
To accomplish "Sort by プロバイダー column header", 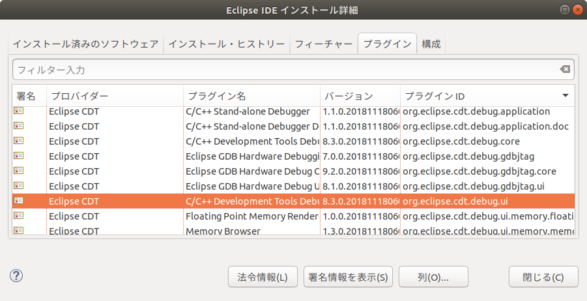I will [115, 96].
